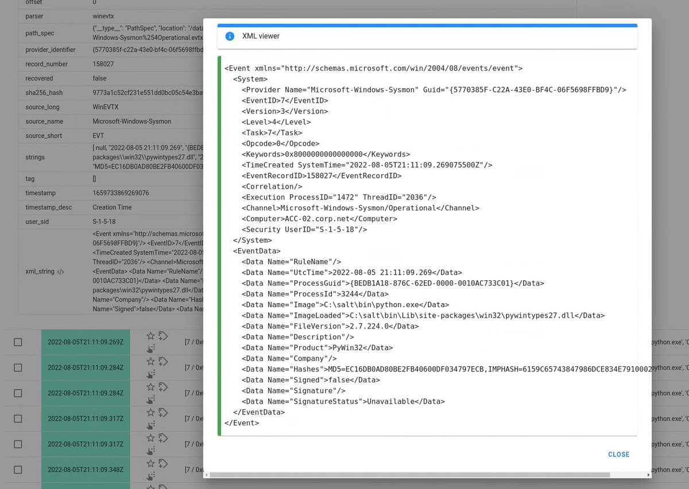The image size is (689, 489).
Task: Select the checkbox for the 21:11:09.348Z event
Action: tap(18, 470)
